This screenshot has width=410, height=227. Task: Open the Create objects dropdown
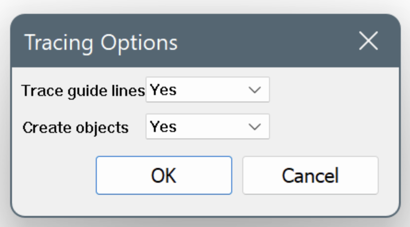[207, 127]
